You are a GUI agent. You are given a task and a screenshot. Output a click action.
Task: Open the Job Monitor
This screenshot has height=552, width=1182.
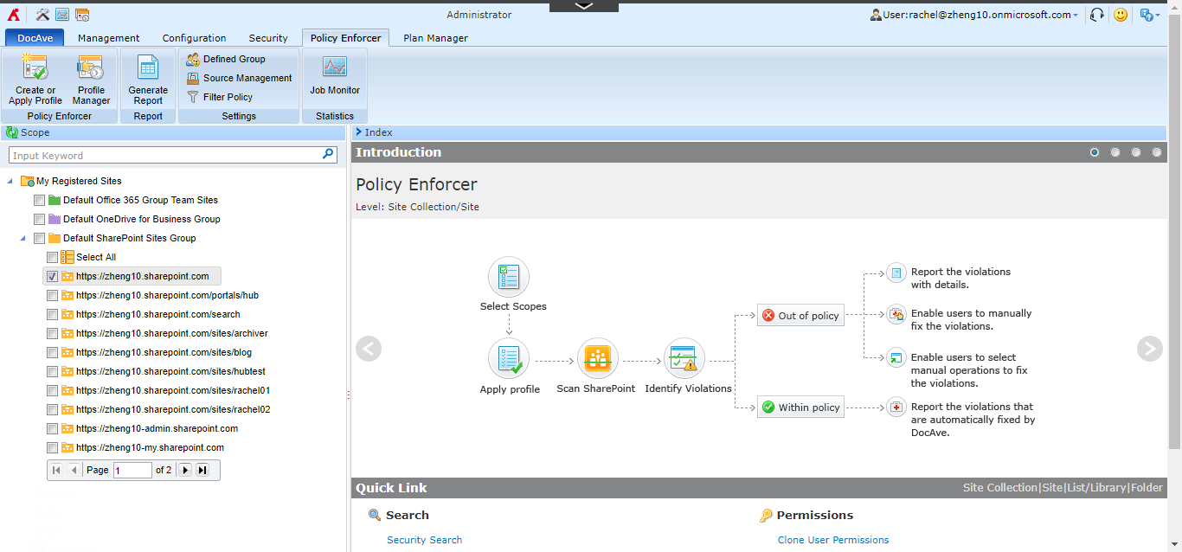(x=335, y=80)
